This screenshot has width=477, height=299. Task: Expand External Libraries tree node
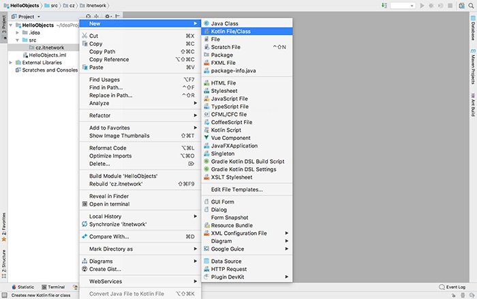pos(10,62)
